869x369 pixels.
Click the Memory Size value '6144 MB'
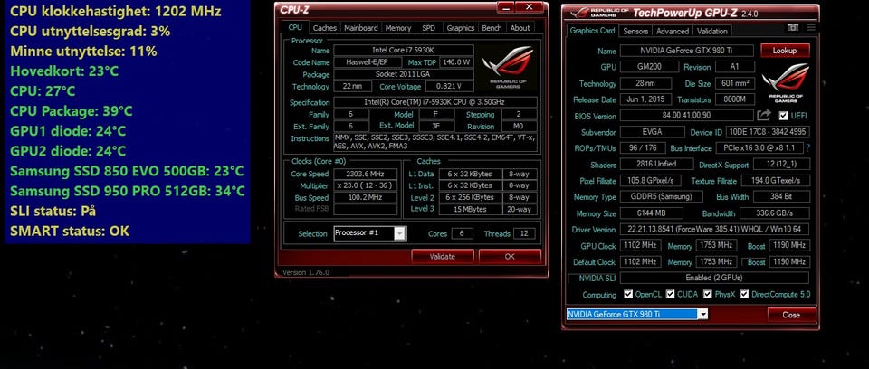(651, 213)
